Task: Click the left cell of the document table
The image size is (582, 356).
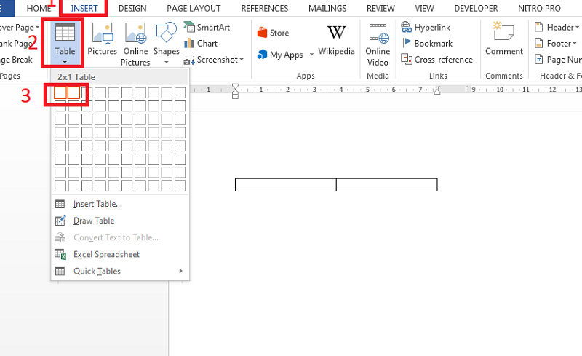Action: (286, 185)
